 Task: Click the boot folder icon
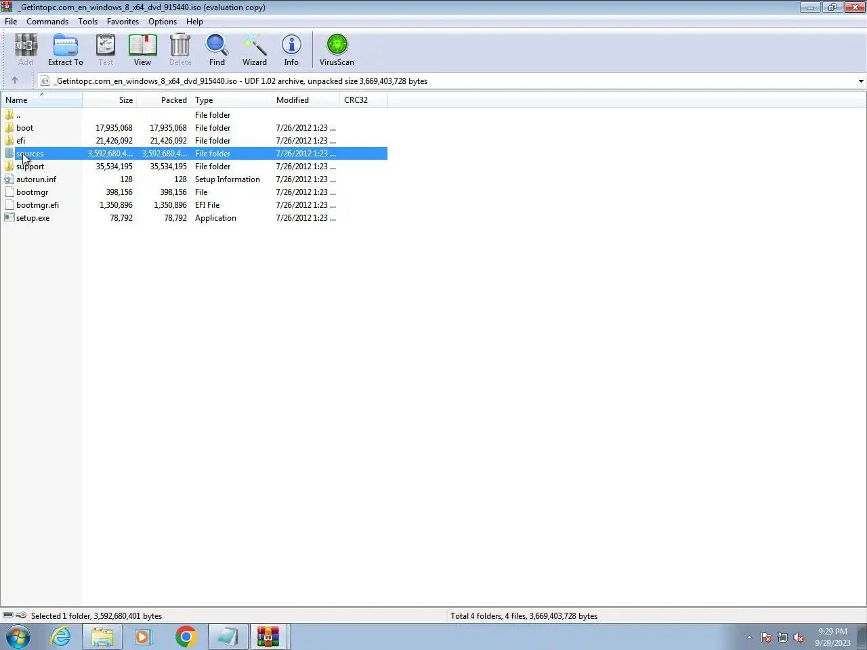(9, 127)
